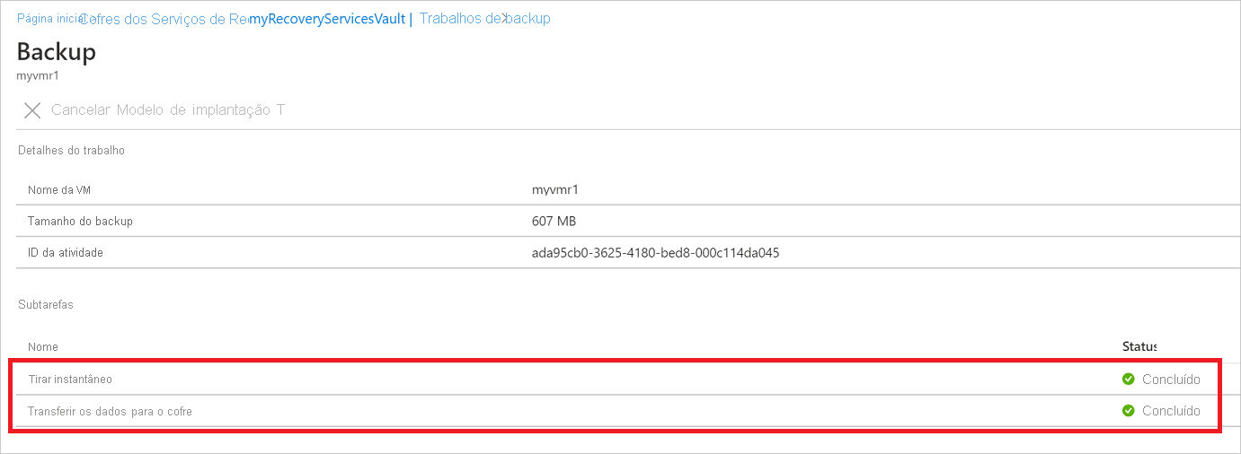Click the Nome da VM label
Viewport: 1241px width, 454px height.
click(58, 190)
